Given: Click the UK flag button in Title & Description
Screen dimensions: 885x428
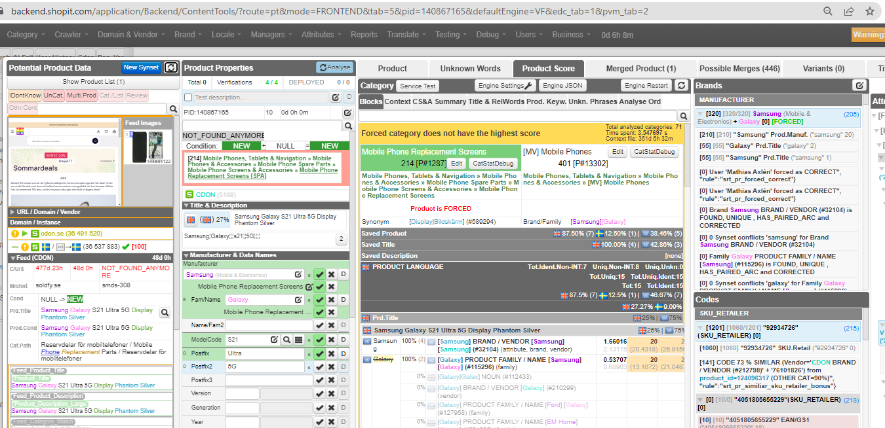Looking at the screenshot, I should click(x=191, y=220).
